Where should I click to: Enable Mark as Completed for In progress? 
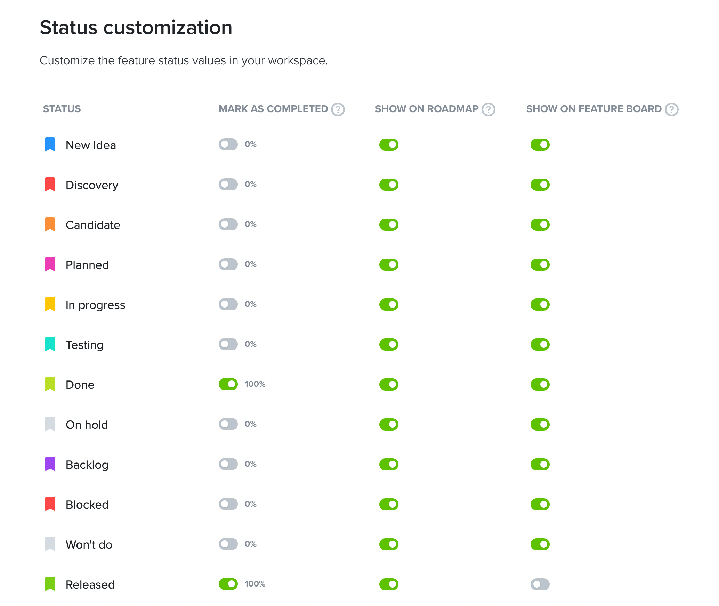[228, 304]
